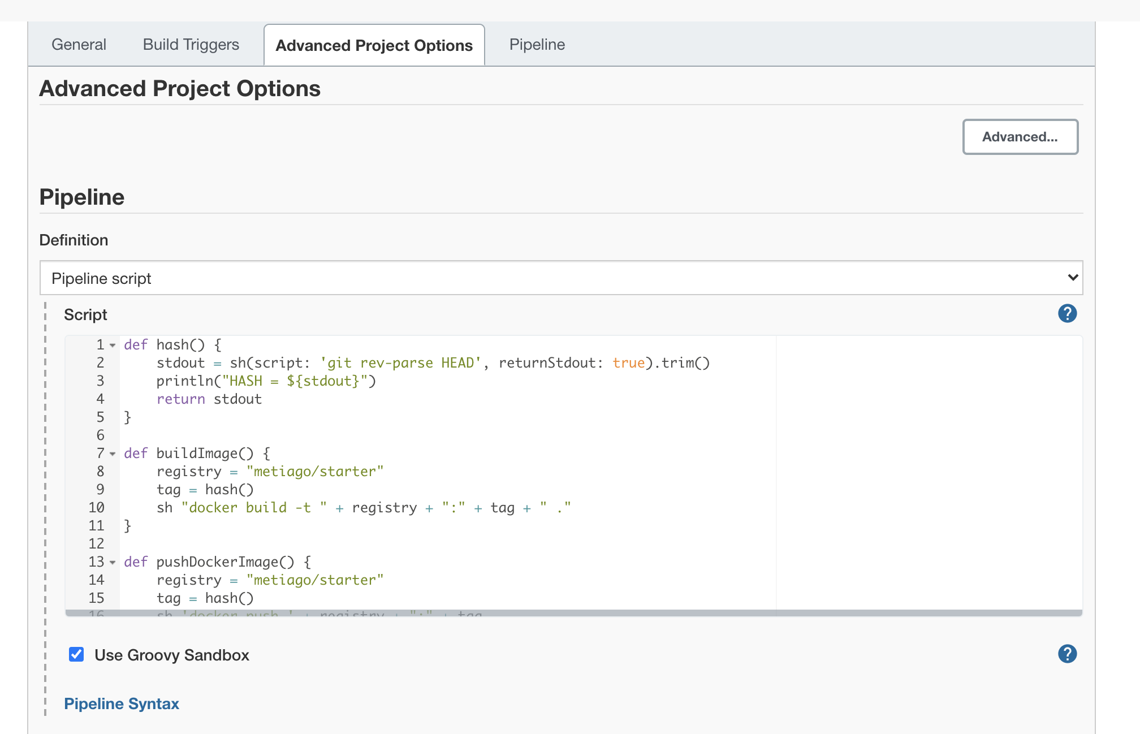Screen dimensions: 1140x734
Task: Open the Script field help icon
Action: [x=1067, y=313]
